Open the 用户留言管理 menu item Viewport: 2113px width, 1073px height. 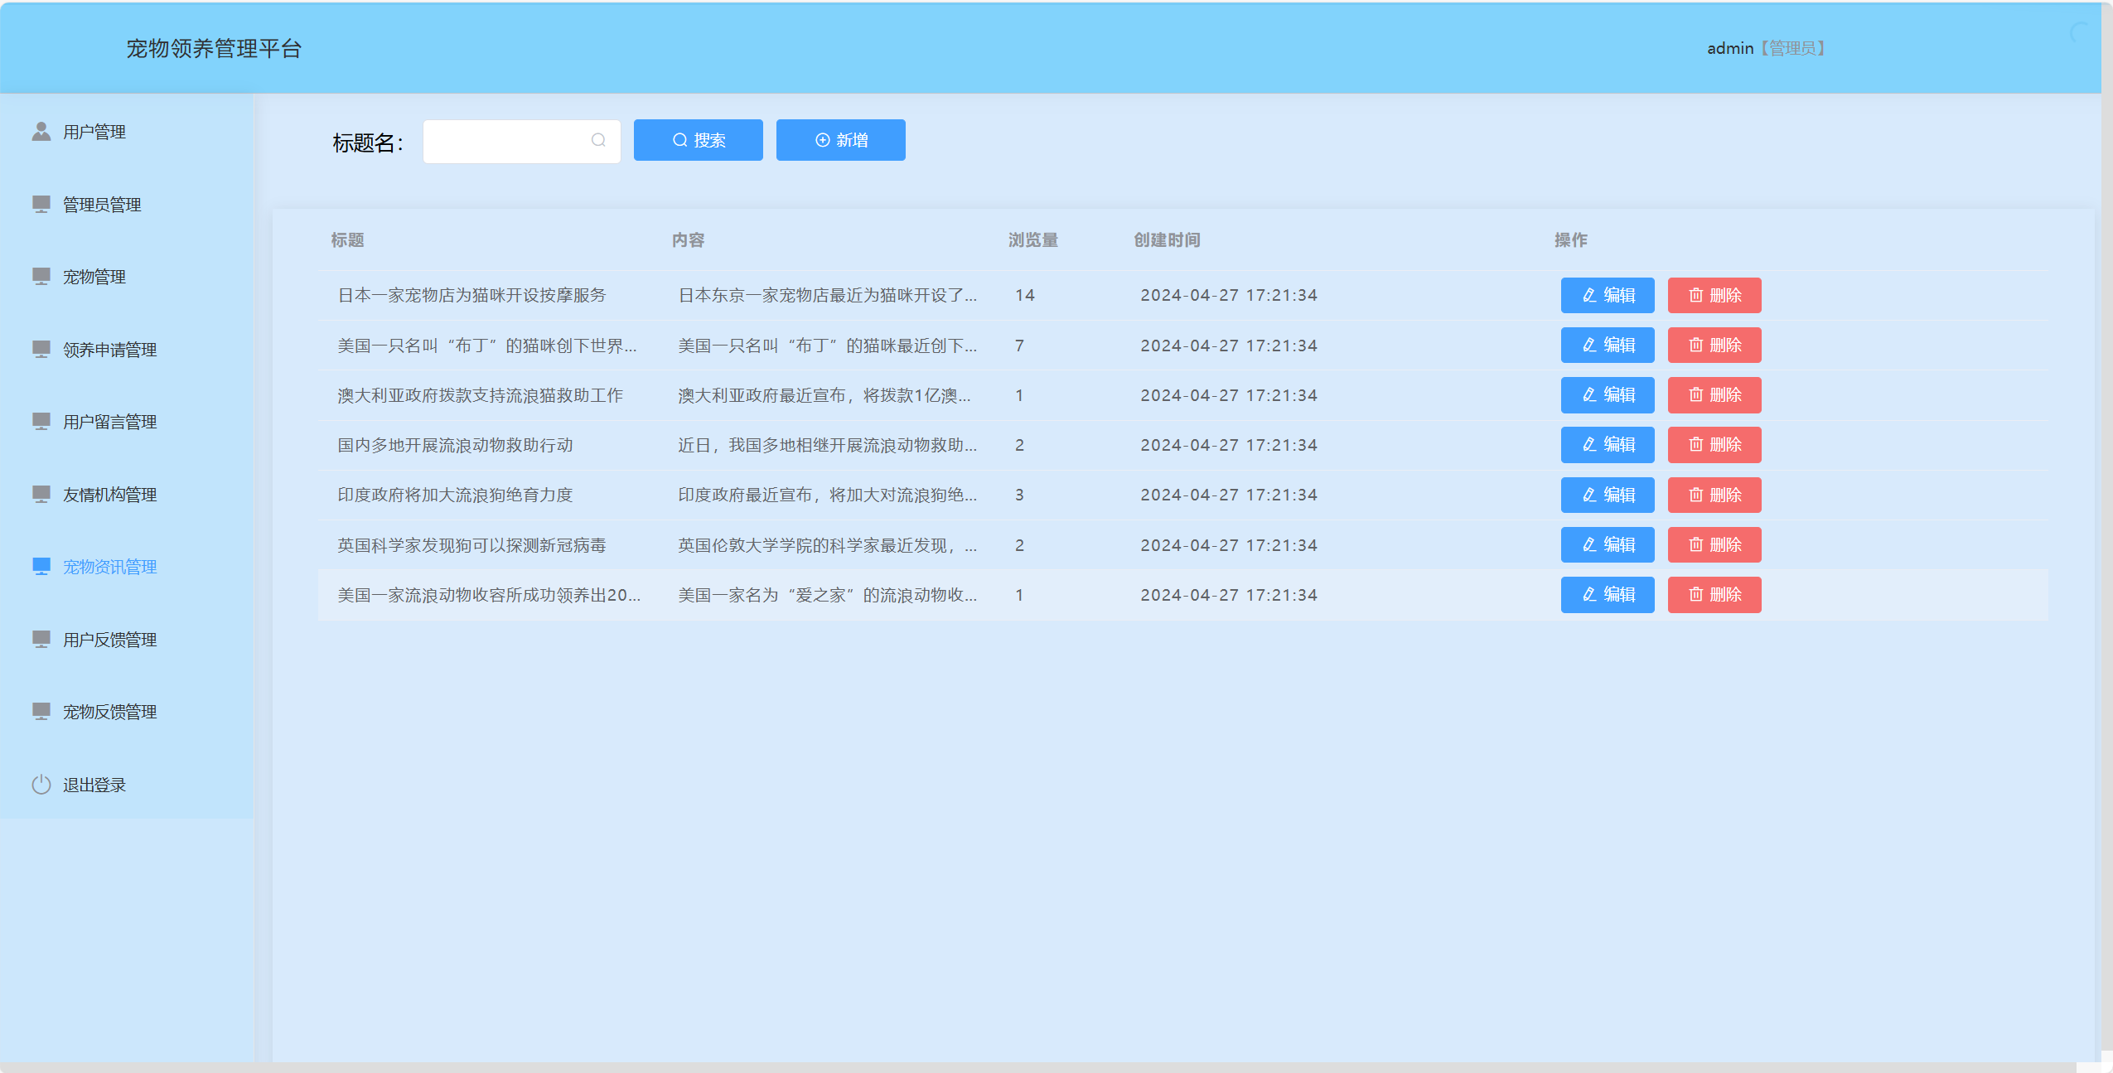(x=109, y=422)
